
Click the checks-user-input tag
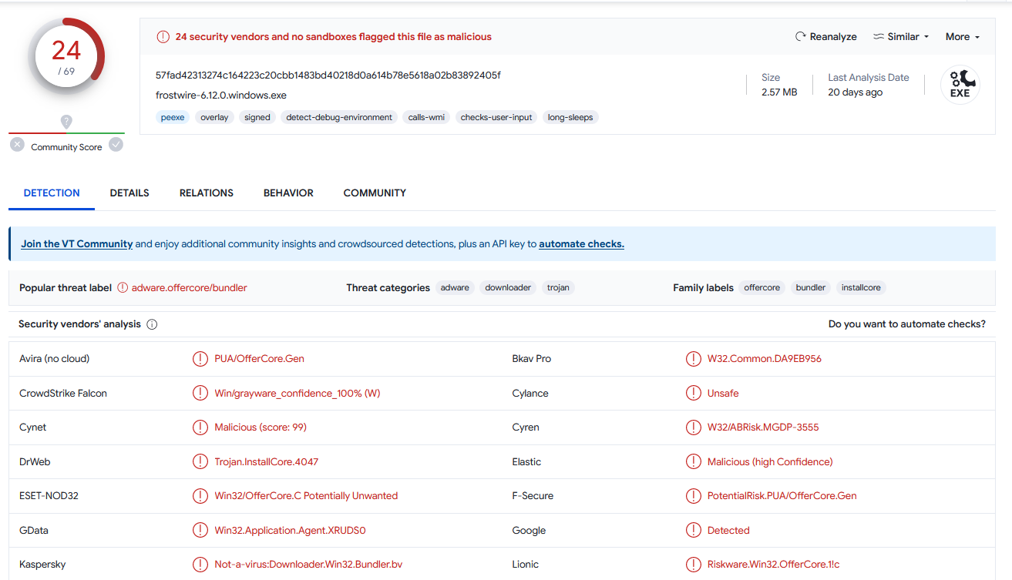pos(496,117)
